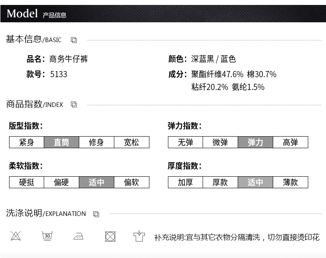The image size is (326, 258).
Task: Select the 紧身 fit option
Action: click(x=26, y=142)
